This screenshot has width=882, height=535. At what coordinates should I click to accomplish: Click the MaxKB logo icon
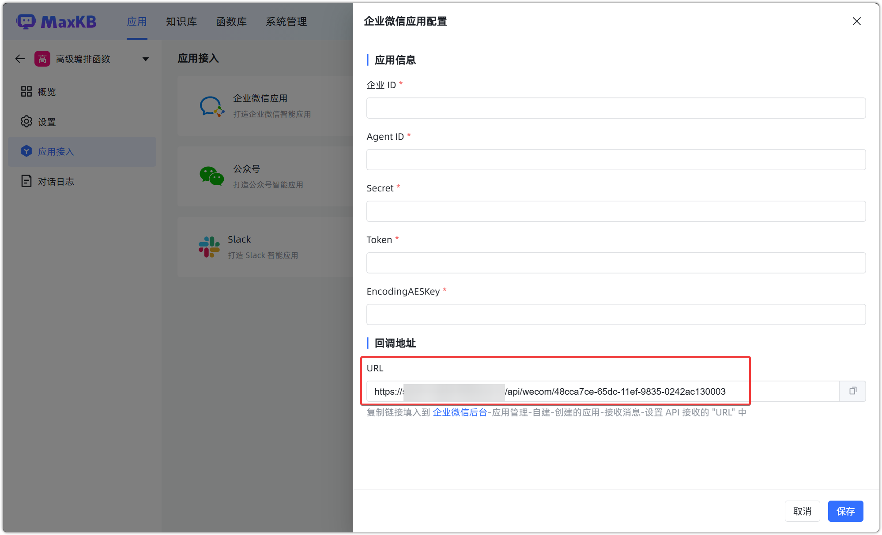click(26, 21)
